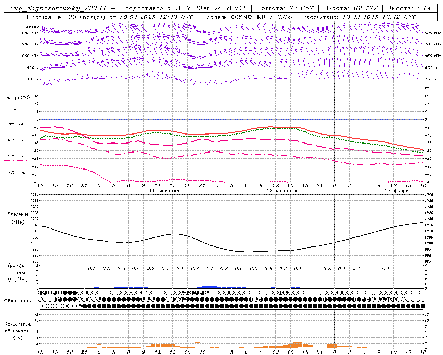
Task: Click the Облачность row label
Action: coord(18,301)
